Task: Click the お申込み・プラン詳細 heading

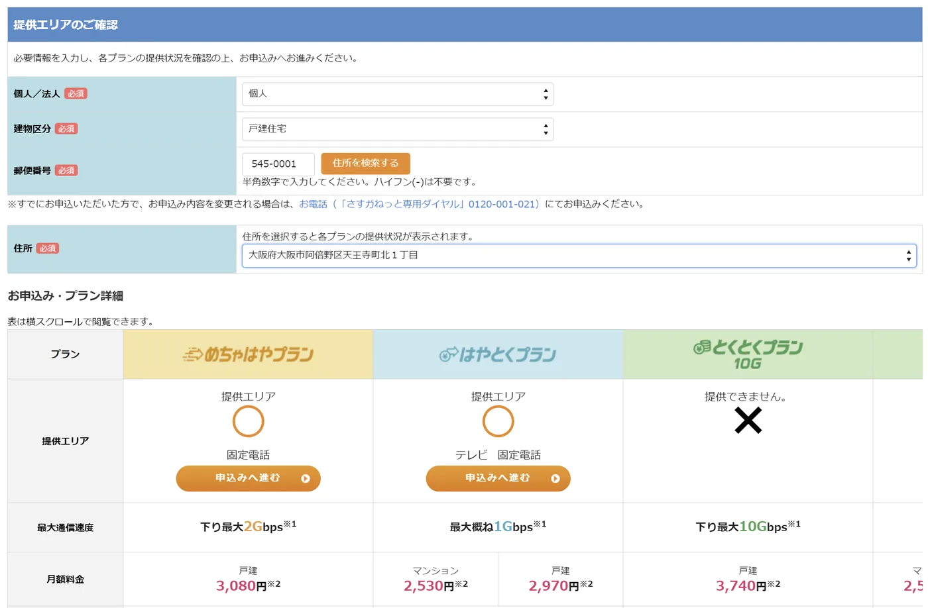Action: [x=65, y=296]
